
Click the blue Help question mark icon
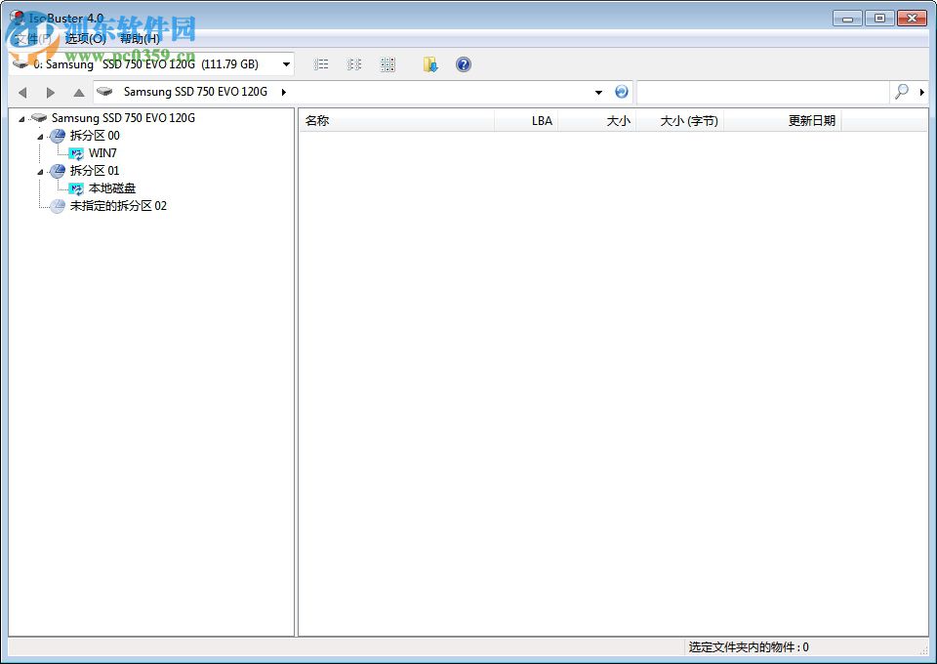463,63
